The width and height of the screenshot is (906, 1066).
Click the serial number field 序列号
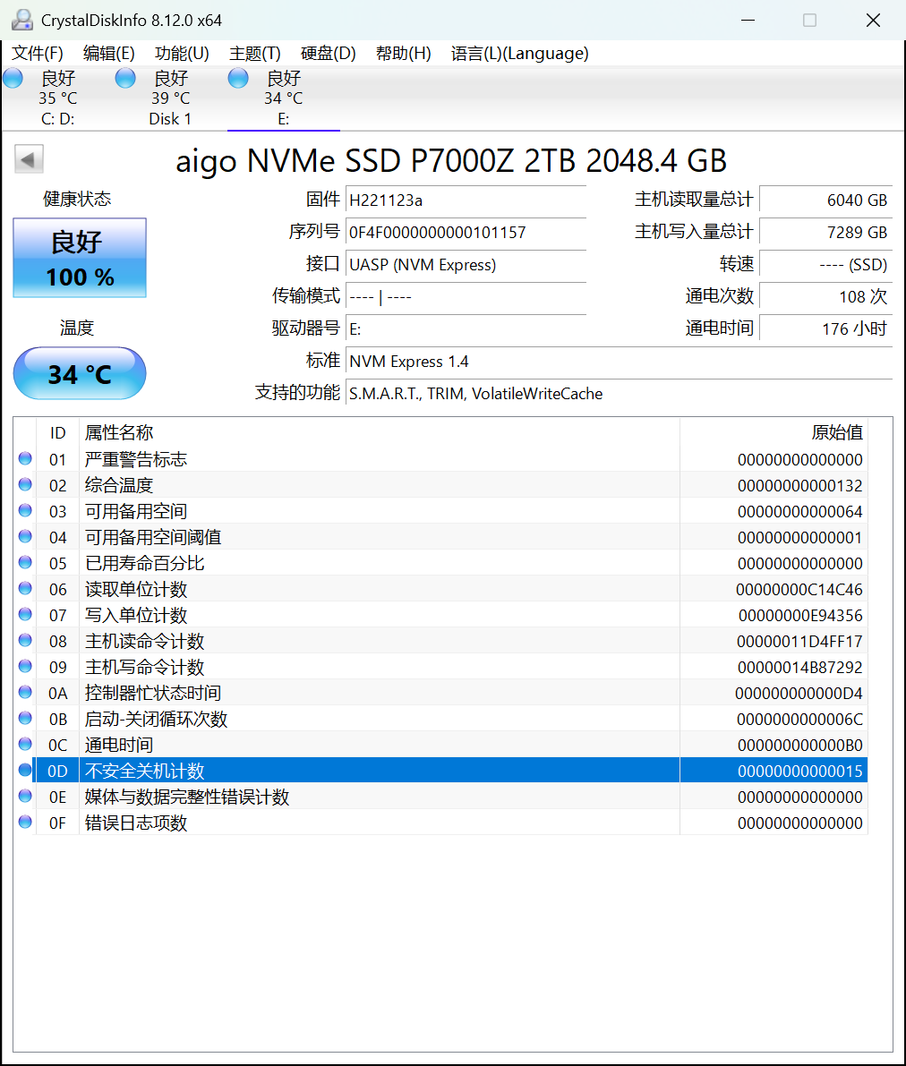466,233
